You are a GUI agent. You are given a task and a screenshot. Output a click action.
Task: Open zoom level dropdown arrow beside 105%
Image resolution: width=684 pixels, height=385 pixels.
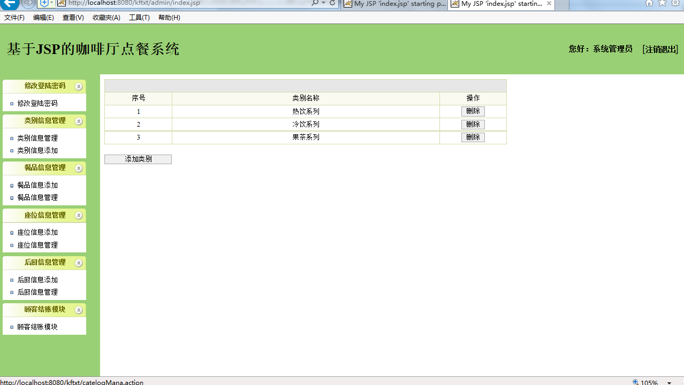[669, 383]
